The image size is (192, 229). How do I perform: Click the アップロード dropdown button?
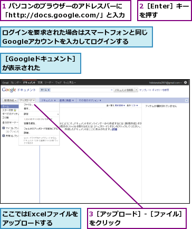(x=27, y=100)
